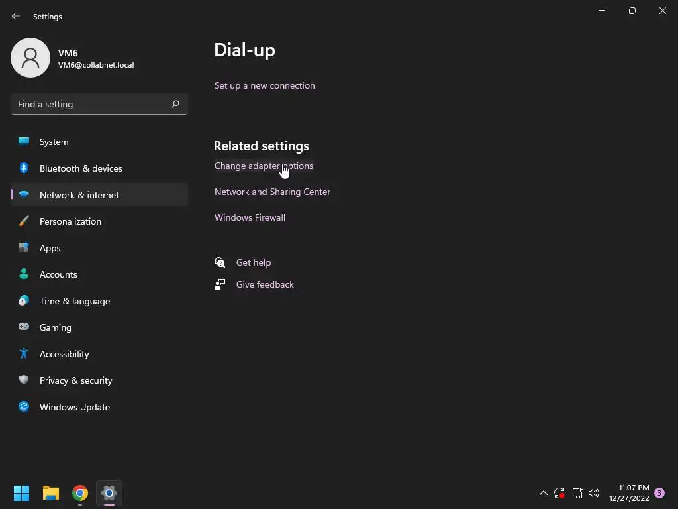Click the Give feedback link
Image resolution: width=678 pixels, height=509 pixels.
(x=265, y=284)
